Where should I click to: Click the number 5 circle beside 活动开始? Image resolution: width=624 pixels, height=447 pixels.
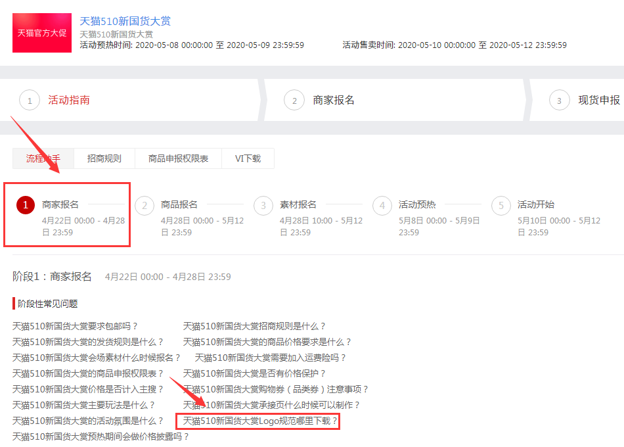501,206
